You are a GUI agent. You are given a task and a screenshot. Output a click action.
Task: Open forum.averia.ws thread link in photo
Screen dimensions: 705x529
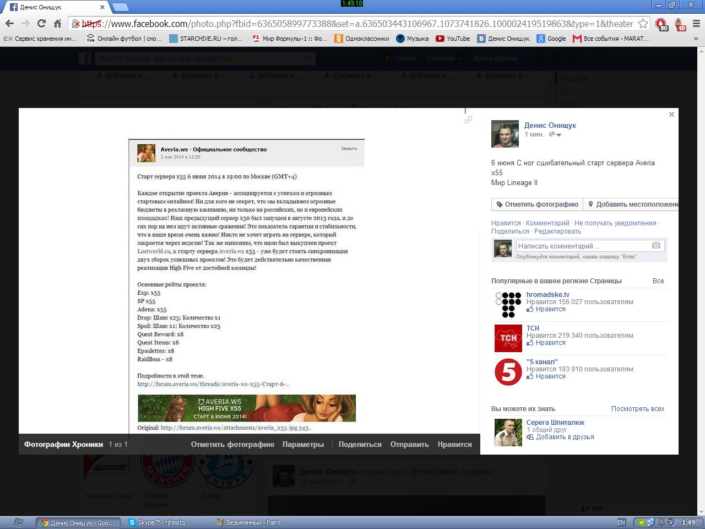(x=213, y=384)
